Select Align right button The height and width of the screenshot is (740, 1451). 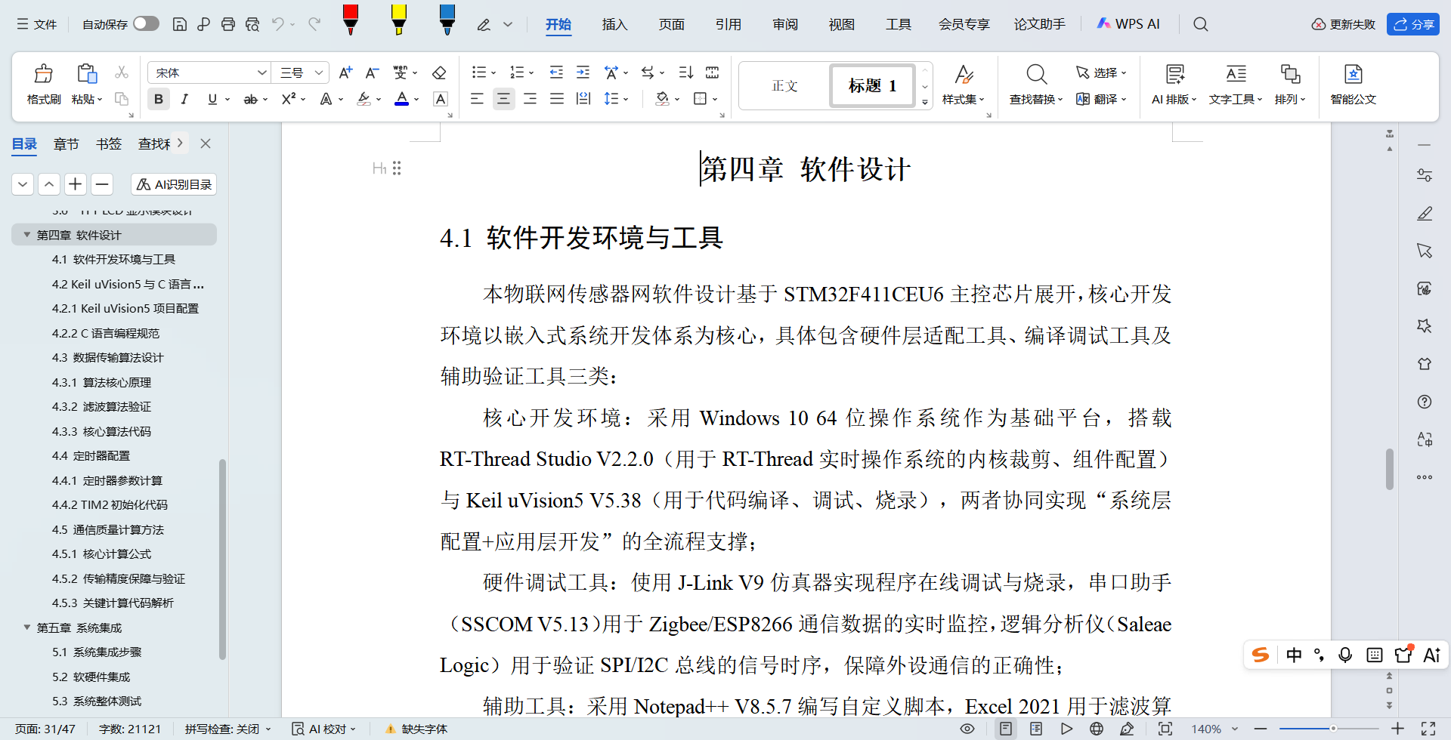pyautogui.click(x=531, y=99)
